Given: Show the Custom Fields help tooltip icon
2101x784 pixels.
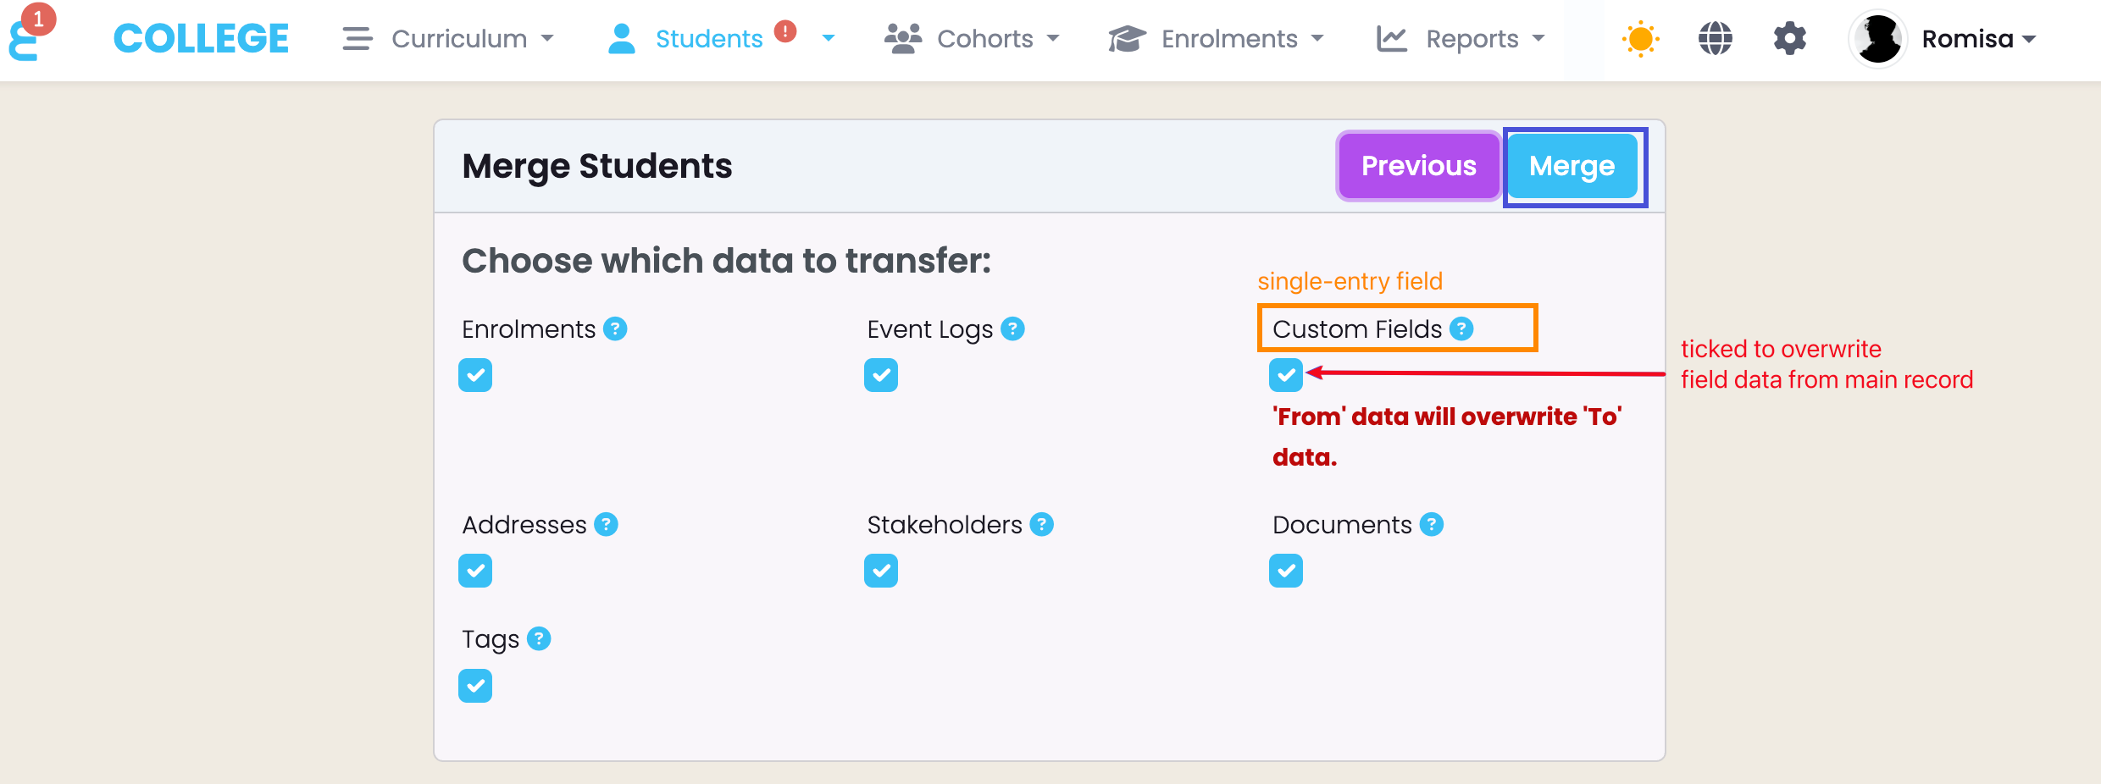Looking at the screenshot, I should pos(1461,329).
